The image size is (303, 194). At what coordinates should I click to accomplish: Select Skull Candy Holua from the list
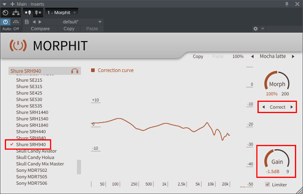coord(35,157)
